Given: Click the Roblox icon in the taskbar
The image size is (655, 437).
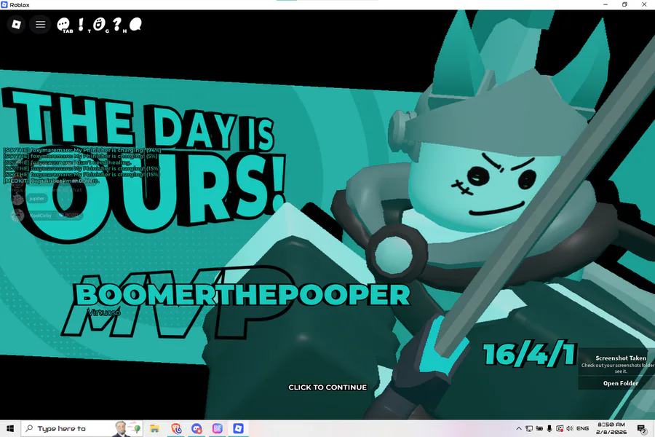Looking at the screenshot, I should pyautogui.click(x=238, y=429).
